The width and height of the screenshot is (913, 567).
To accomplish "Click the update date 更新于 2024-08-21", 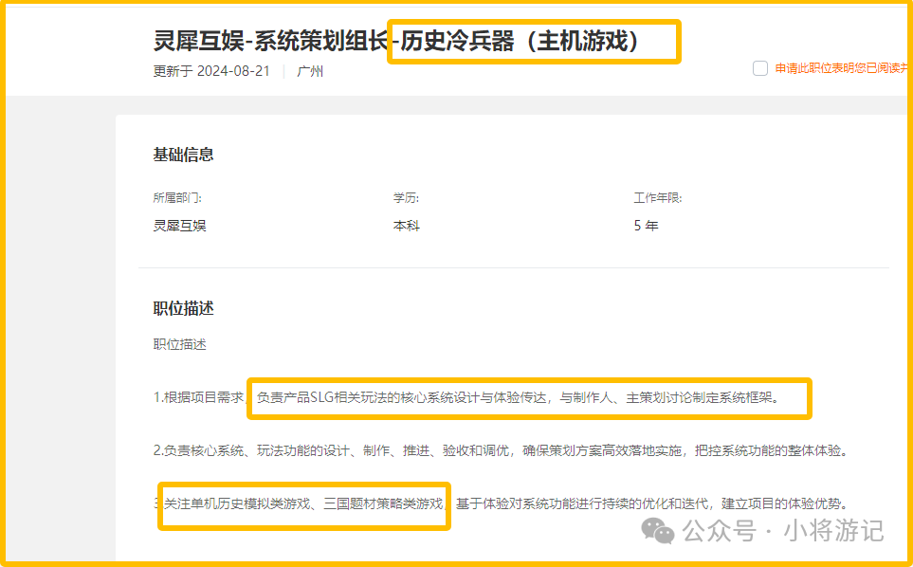I will [x=211, y=71].
